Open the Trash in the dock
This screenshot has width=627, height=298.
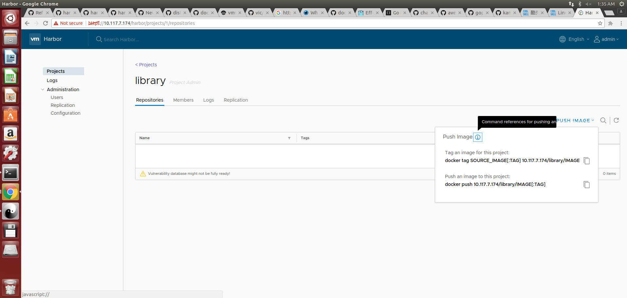click(x=10, y=287)
